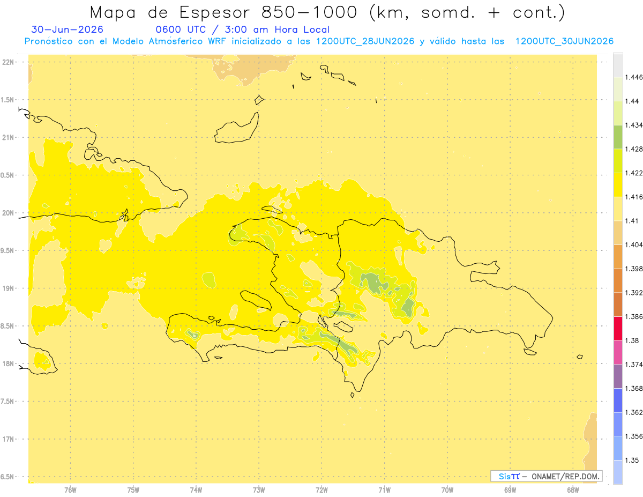Click the dark blue legend swatch between 1.362 and 1.368
The image size is (643, 497).
tap(618, 400)
